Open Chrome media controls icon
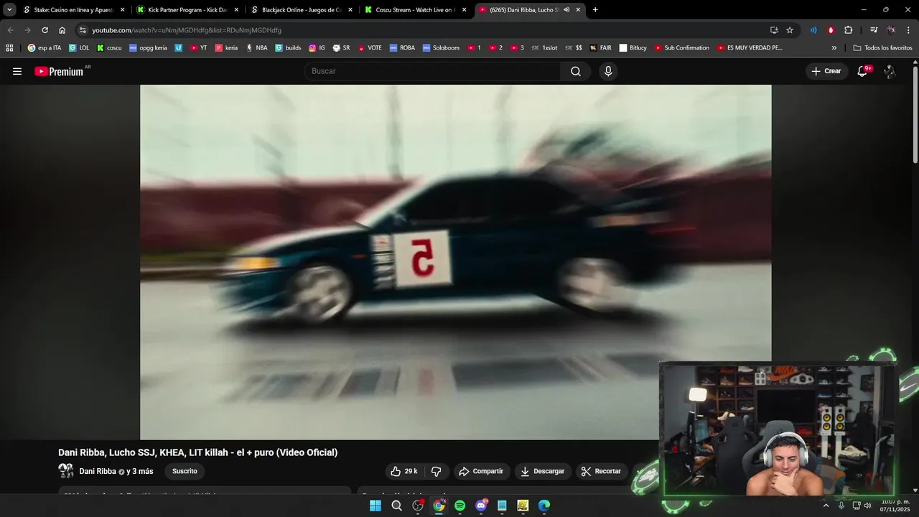The width and height of the screenshot is (919, 517). click(874, 30)
